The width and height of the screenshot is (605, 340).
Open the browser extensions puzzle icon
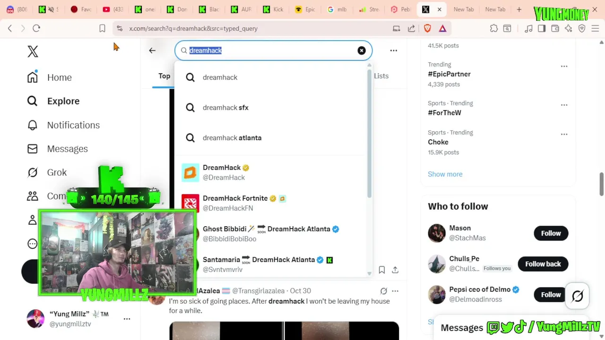[x=494, y=28]
